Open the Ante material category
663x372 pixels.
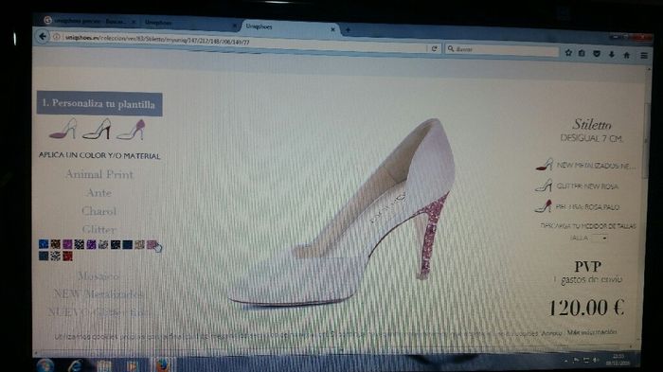click(x=99, y=193)
